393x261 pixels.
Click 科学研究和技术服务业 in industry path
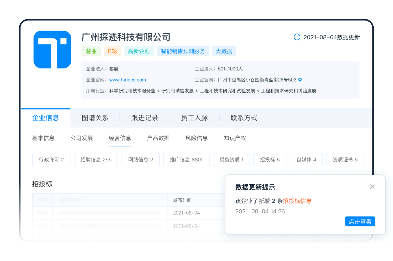click(132, 91)
